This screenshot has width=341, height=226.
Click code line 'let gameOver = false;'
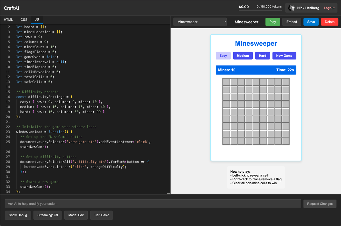click(x=37, y=57)
